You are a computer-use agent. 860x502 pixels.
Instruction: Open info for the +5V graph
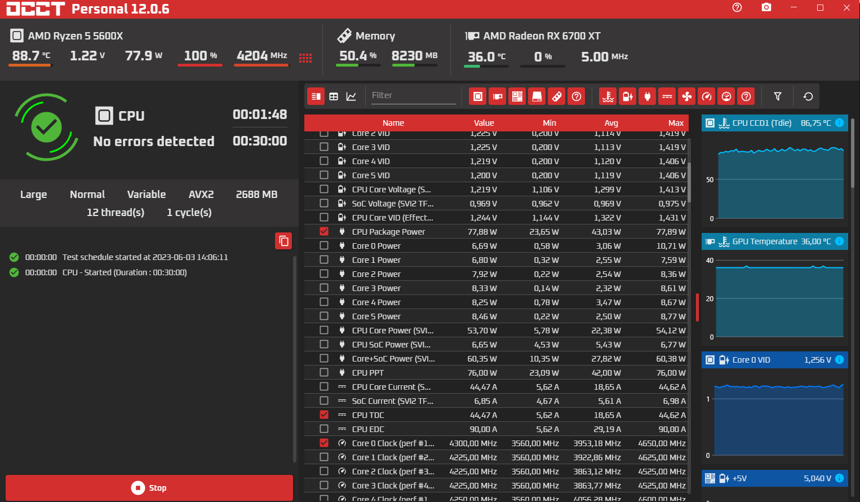[840, 478]
